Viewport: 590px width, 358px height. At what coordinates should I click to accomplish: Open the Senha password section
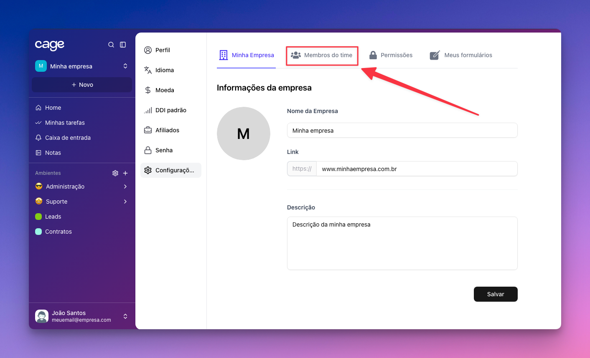coord(164,150)
